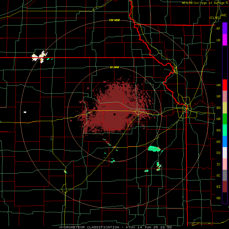Click the 'WS' legend label
The width and height of the screenshot is (229, 229).
218,142
